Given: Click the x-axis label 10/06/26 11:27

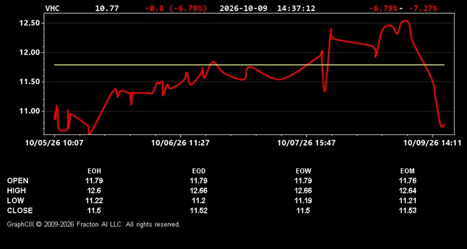Looking at the screenshot, I should click(180, 143).
